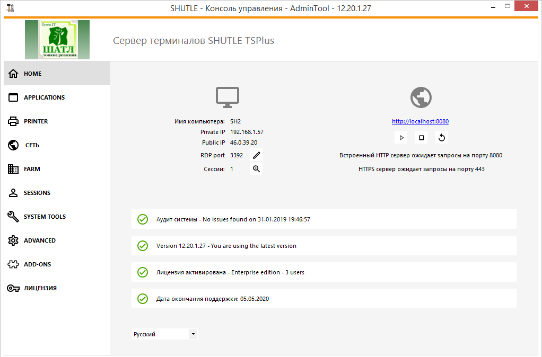The height and width of the screenshot is (357, 542).
Task: Click the system audit status message
Action: click(232, 219)
